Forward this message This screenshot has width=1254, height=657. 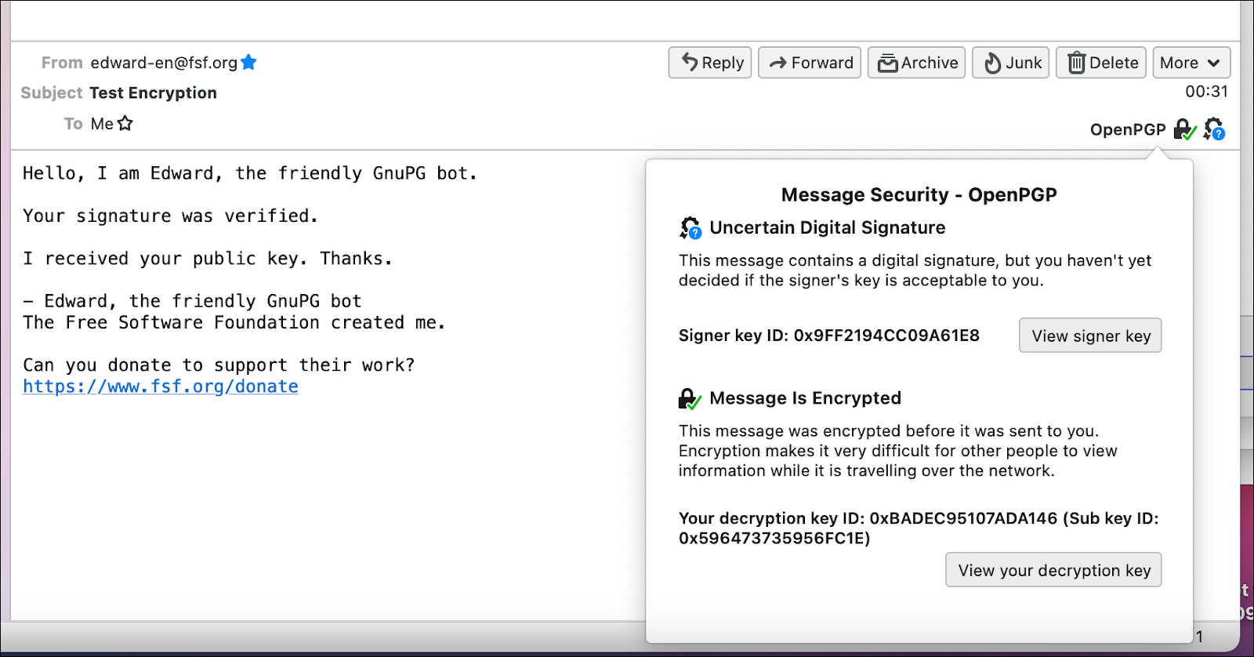pos(810,63)
